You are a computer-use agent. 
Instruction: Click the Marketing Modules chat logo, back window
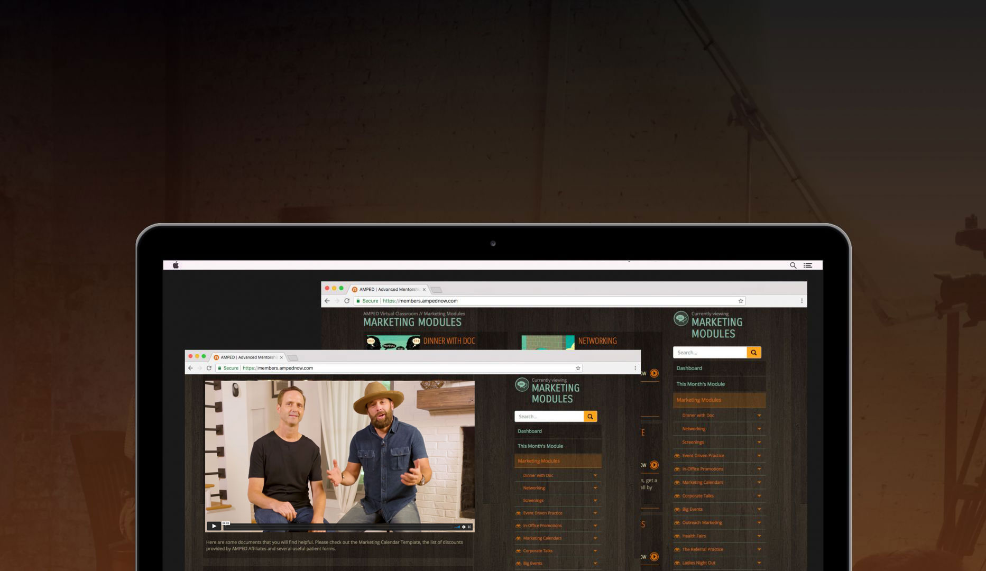(681, 319)
